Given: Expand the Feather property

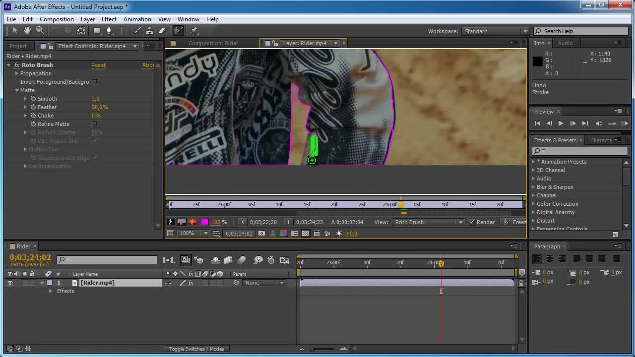Looking at the screenshot, I should point(25,107).
